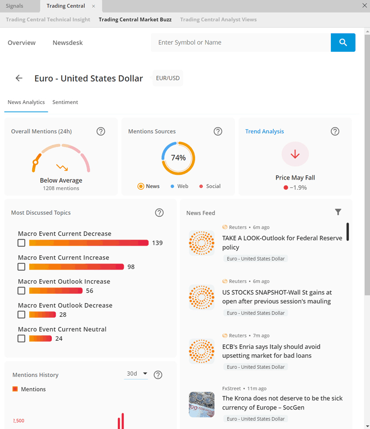Image resolution: width=370 pixels, height=429 pixels.
Task: Click the main page vertical scrollbar
Action: tap(367, 165)
